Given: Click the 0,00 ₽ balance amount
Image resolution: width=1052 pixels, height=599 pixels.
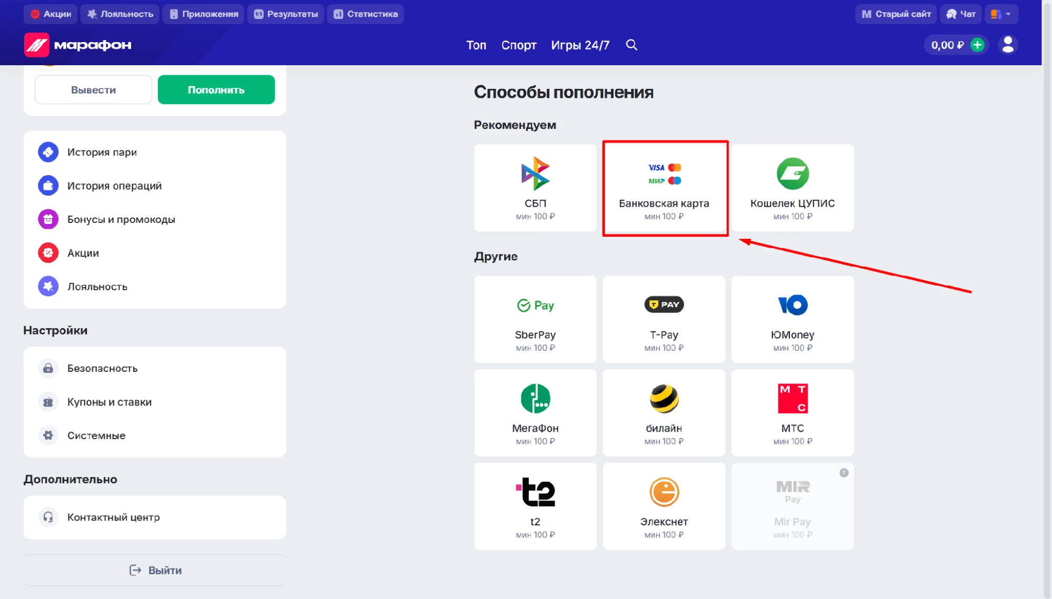Looking at the screenshot, I should pyautogui.click(x=947, y=45).
